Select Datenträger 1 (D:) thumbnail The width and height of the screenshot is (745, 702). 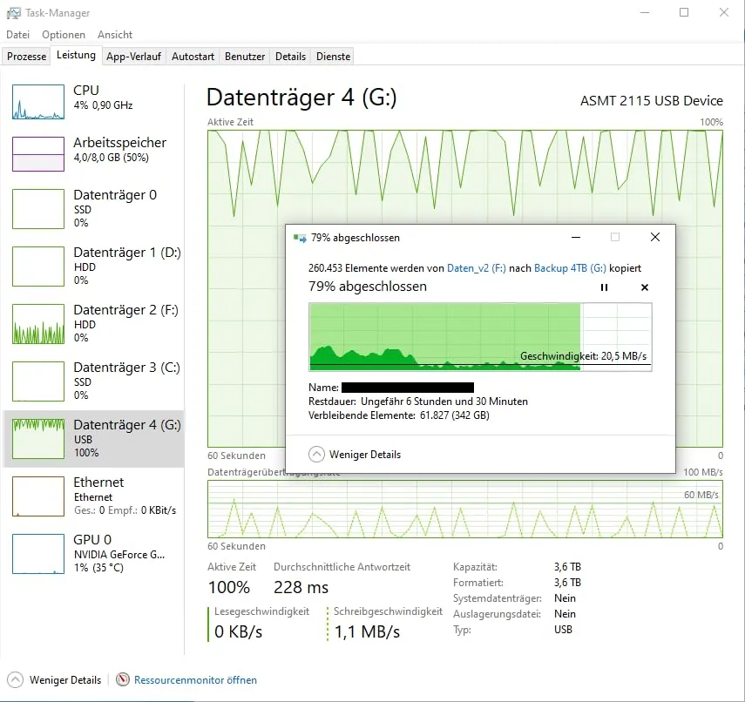point(38,267)
